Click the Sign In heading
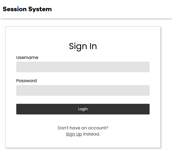This screenshot has height=155, width=172. (x=83, y=46)
